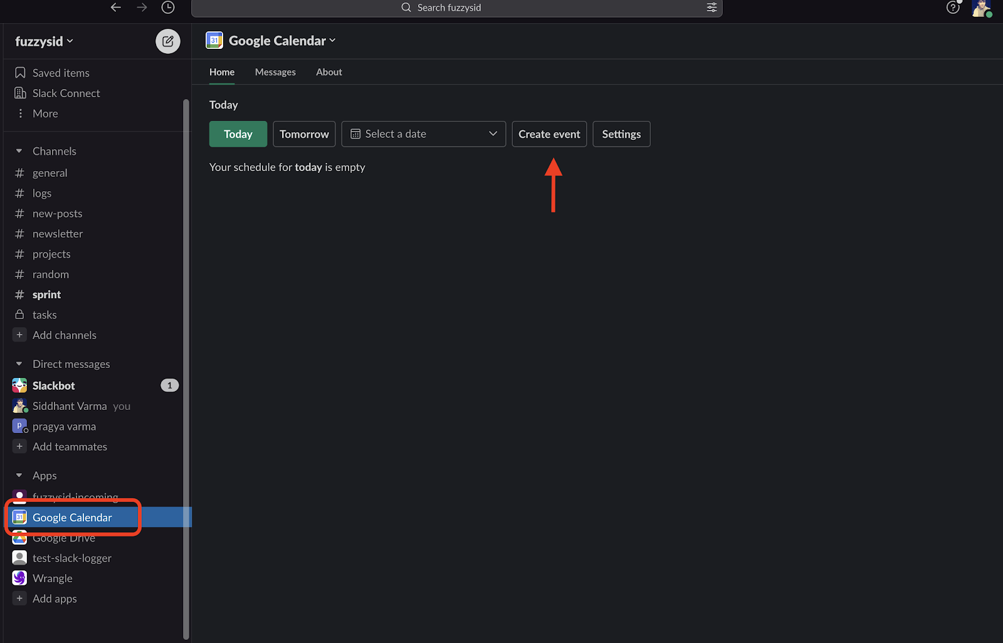Show Today's schedule

(x=238, y=134)
